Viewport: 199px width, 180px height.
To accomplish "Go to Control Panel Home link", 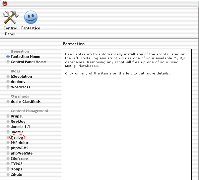I will click(28, 62).
